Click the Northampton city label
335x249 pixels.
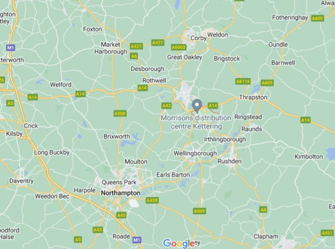(x=121, y=193)
